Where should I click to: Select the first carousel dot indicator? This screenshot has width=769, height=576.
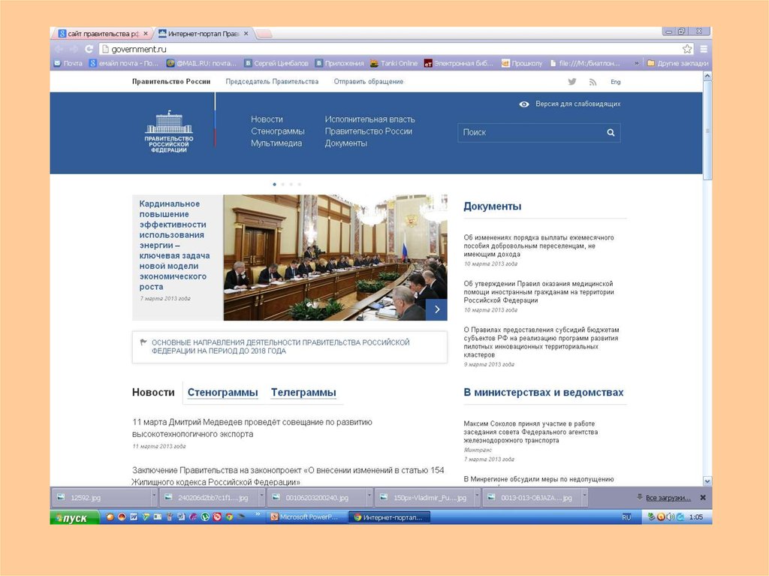(274, 184)
